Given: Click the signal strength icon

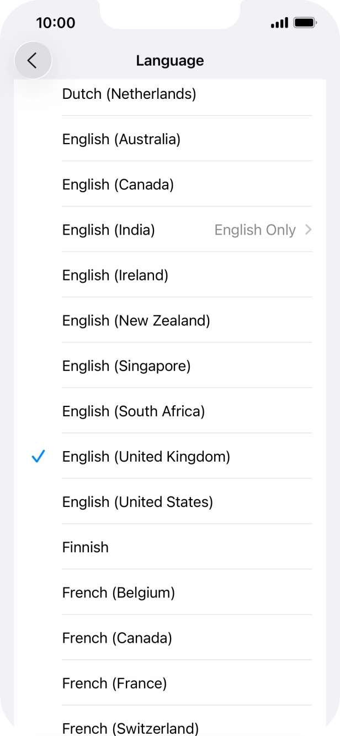Looking at the screenshot, I should [279, 23].
